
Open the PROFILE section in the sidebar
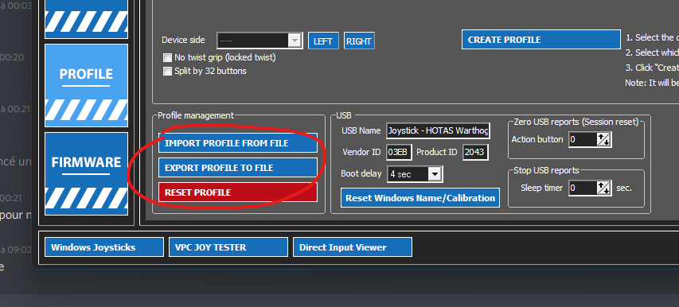[x=86, y=85]
